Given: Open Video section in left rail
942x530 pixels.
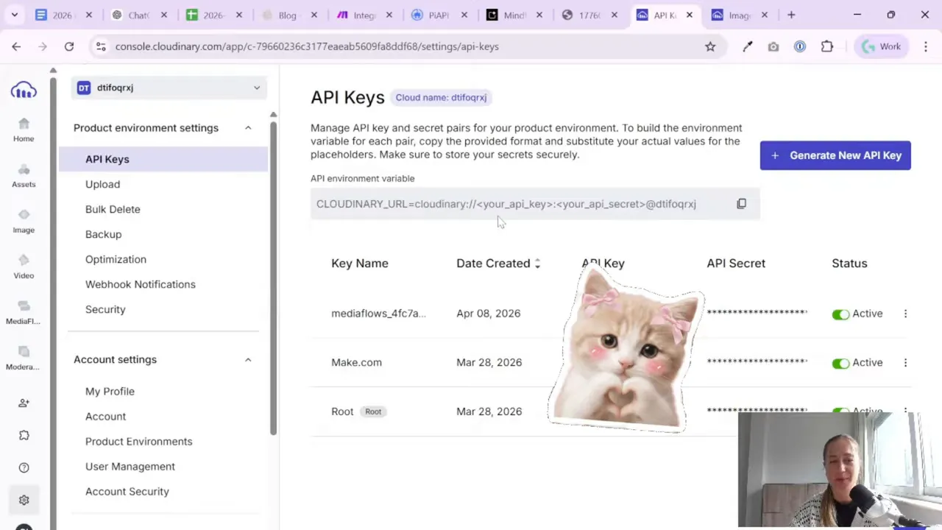Looking at the screenshot, I should click(x=24, y=266).
